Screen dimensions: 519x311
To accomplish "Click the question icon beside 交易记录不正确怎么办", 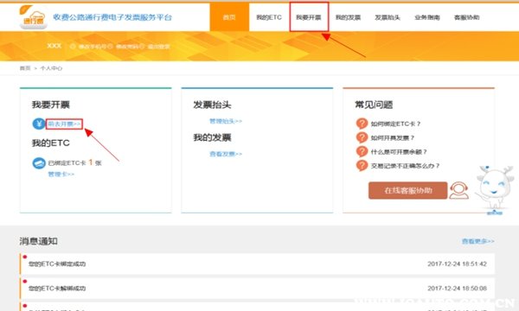I will pyautogui.click(x=362, y=166).
